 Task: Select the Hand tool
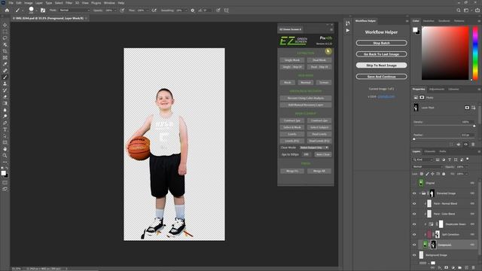[x=5, y=149]
